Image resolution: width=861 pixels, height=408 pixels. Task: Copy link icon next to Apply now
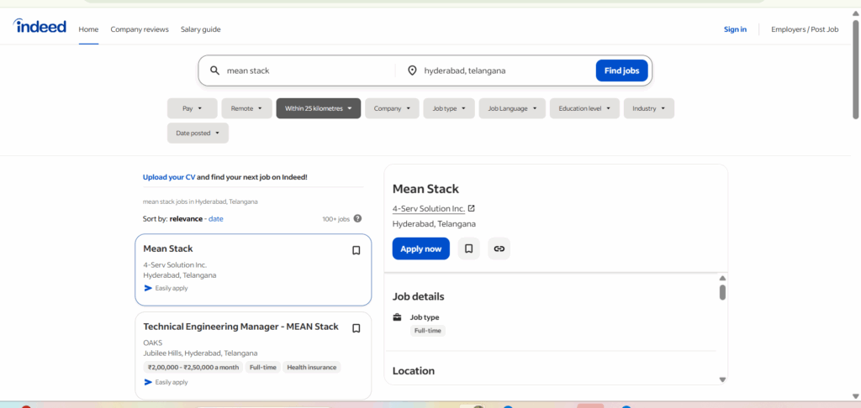[x=499, y=248]
